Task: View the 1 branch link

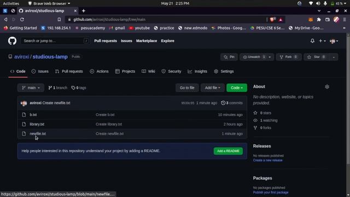Action: point(57,88)
